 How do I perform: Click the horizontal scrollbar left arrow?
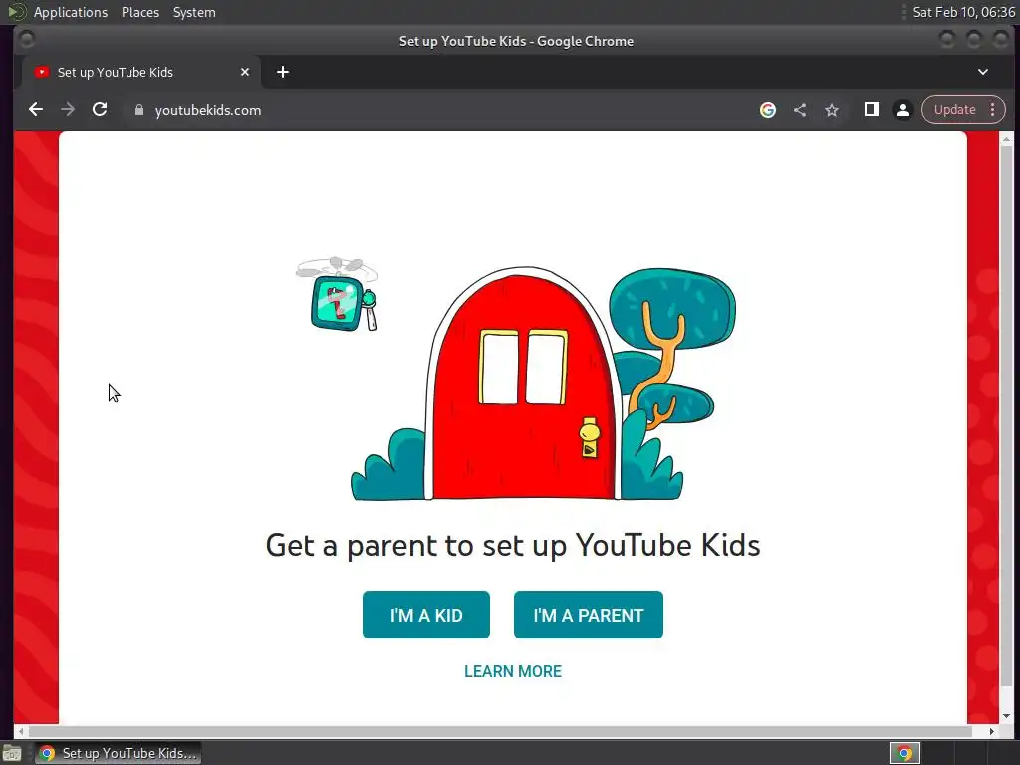click(21, 731)
